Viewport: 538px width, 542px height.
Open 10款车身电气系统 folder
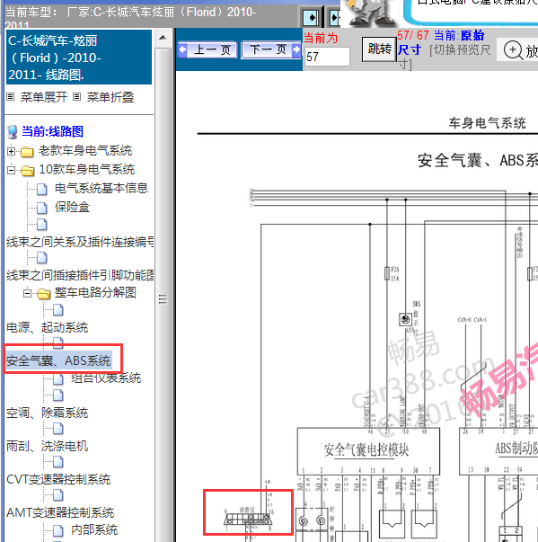tap(87, 169)
